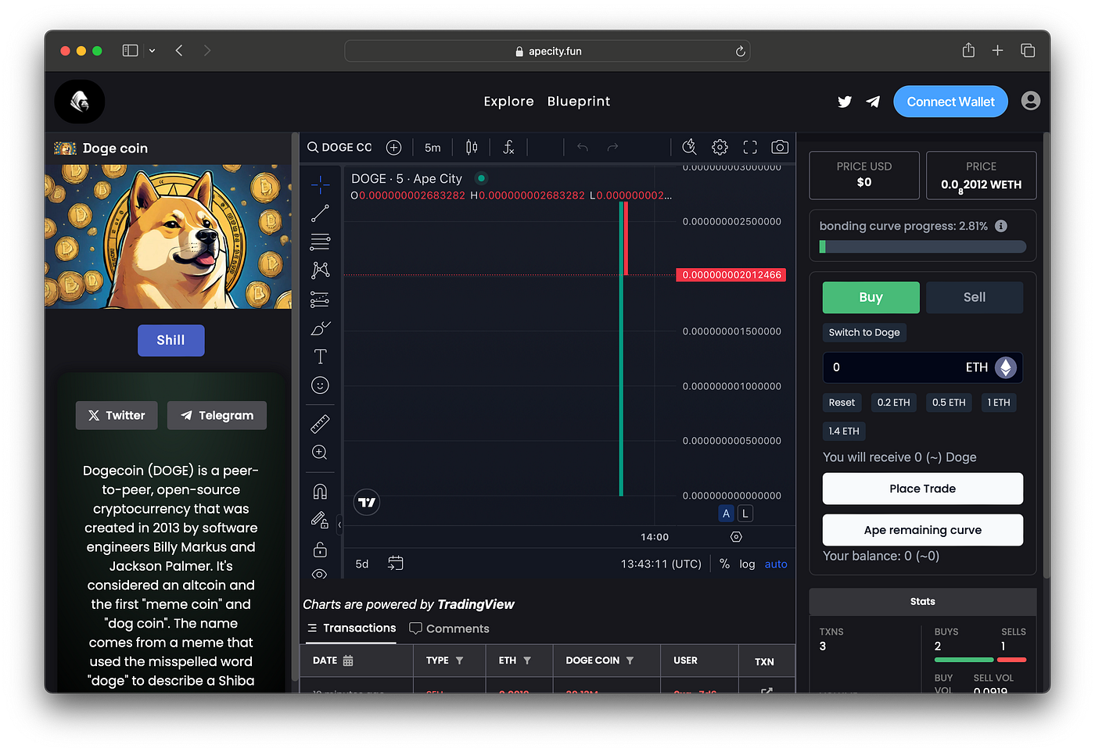
Task: Toggle log scale on chart
Action: (x=747, y=564)
